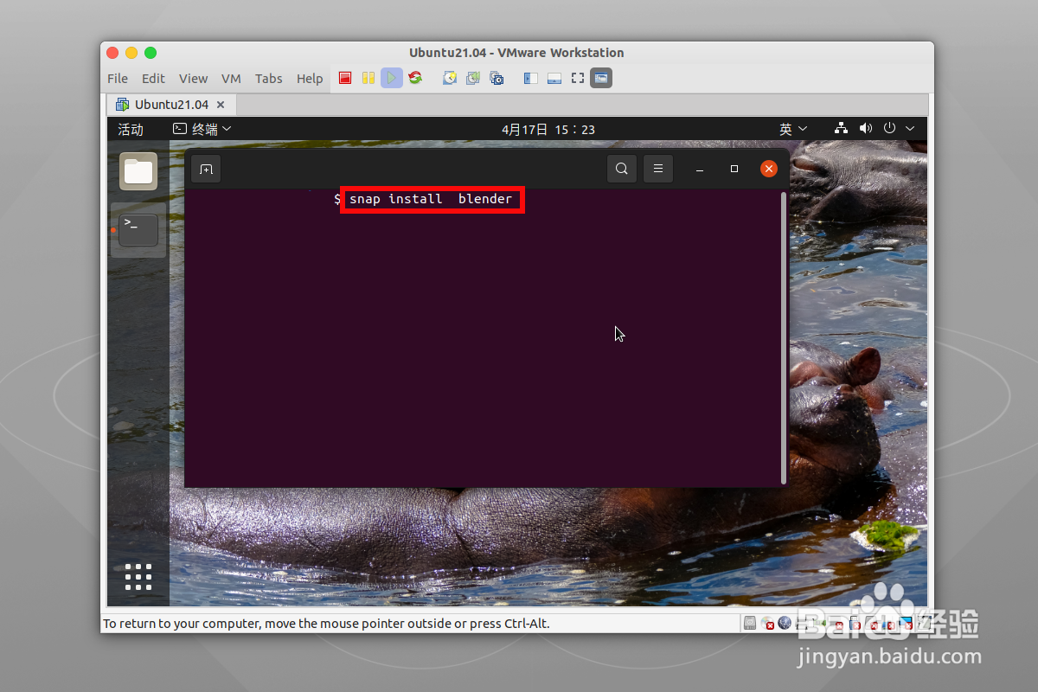Toggle the thumbnail bar visibility
The height and width of the screenshot is (692, 1038).
coord(554,78)
